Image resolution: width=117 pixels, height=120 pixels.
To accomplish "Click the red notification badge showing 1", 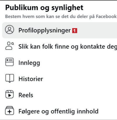I will click(75, 31).
